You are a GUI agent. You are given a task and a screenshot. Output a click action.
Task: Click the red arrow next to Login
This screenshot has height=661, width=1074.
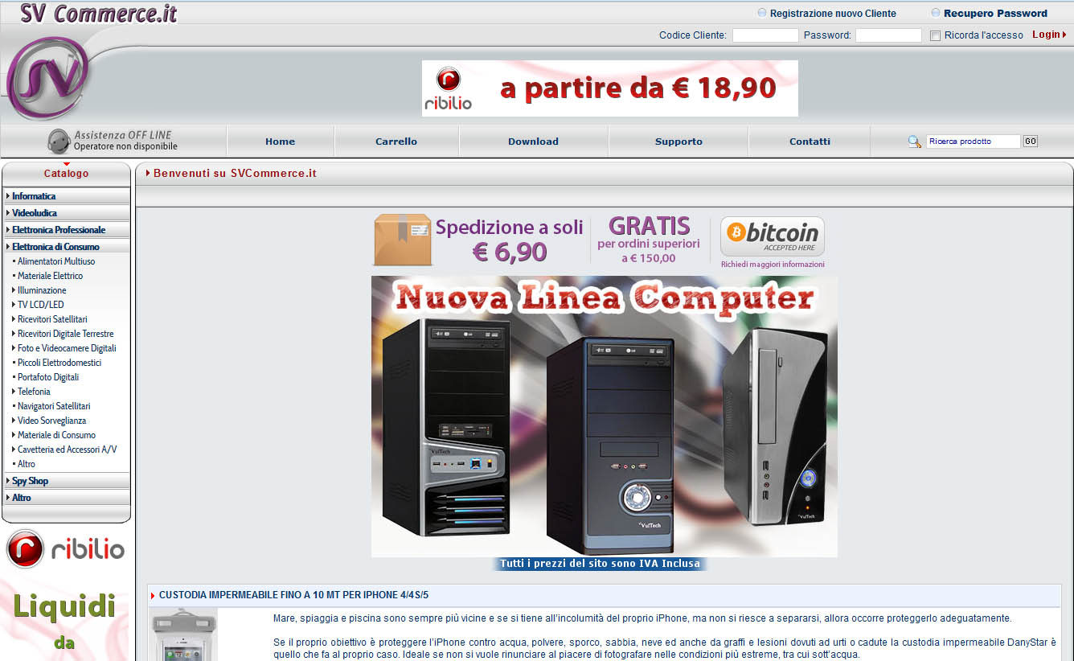tap(1064, 35)
